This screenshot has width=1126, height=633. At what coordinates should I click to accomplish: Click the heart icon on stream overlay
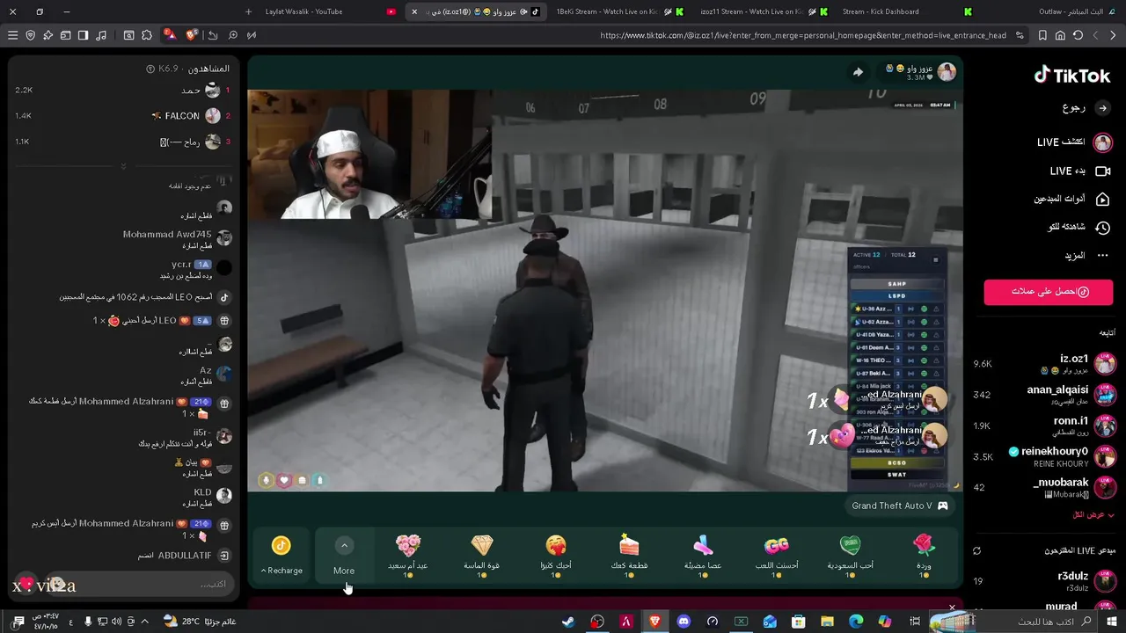pyautogui.click(x=284, y=480)
